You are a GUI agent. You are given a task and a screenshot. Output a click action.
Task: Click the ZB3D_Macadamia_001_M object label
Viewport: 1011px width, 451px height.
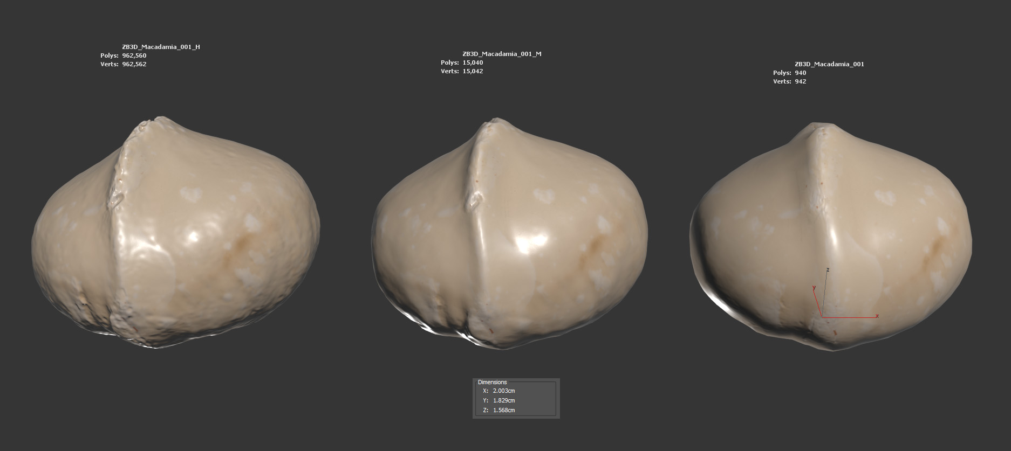point(501,54)
